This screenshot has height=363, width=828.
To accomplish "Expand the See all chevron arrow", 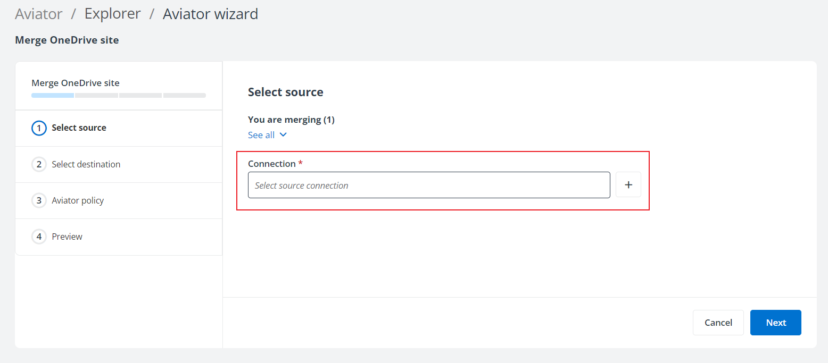I will click(283, 135).
